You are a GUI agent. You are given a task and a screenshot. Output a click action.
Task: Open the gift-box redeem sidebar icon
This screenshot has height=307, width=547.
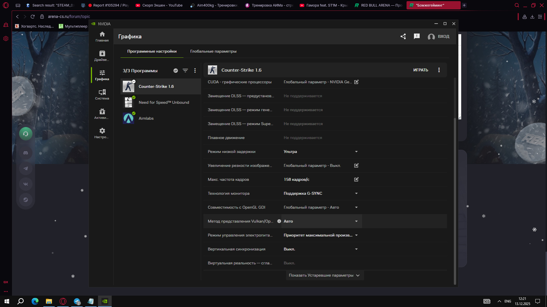click(x=102, y=114)
